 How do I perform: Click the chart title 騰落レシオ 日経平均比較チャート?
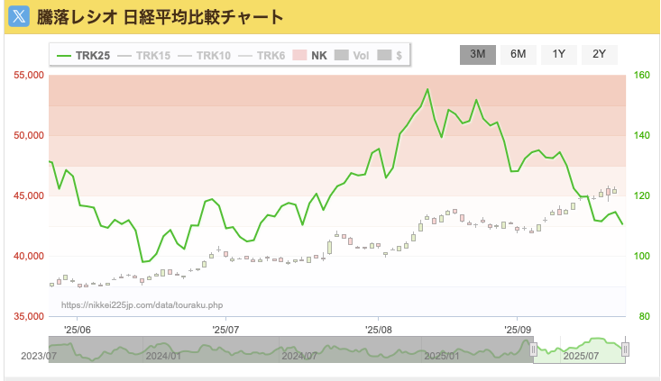pyautogui.click(x=159, y=17)
